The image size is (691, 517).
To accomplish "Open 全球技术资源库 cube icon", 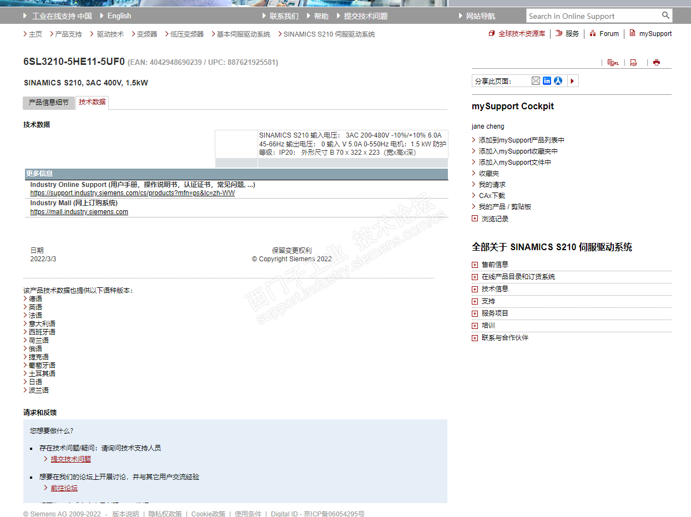I will coord(491,34).
